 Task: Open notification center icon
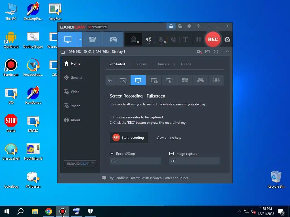coord(281,212)
